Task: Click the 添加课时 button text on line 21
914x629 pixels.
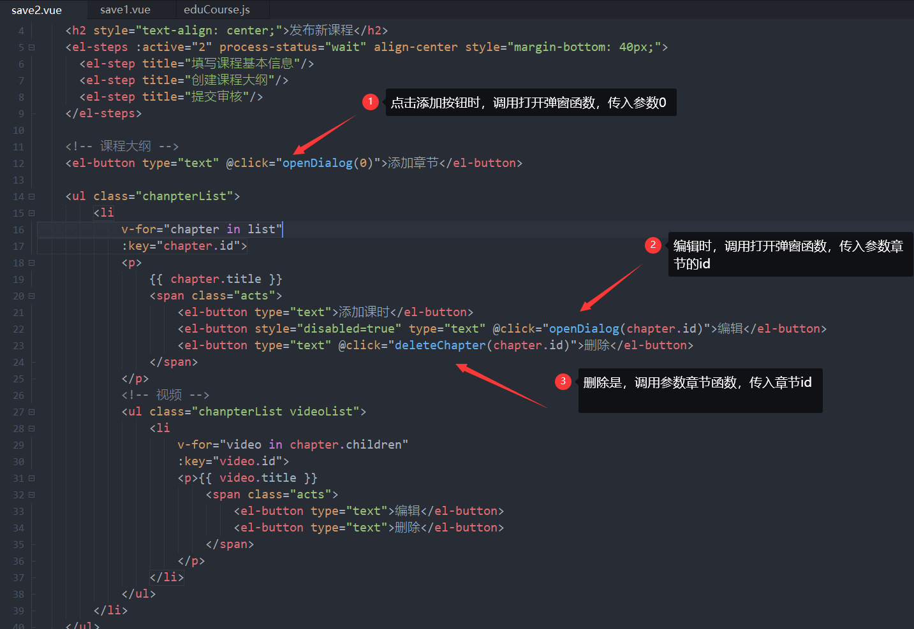Action: click(364, 312)
